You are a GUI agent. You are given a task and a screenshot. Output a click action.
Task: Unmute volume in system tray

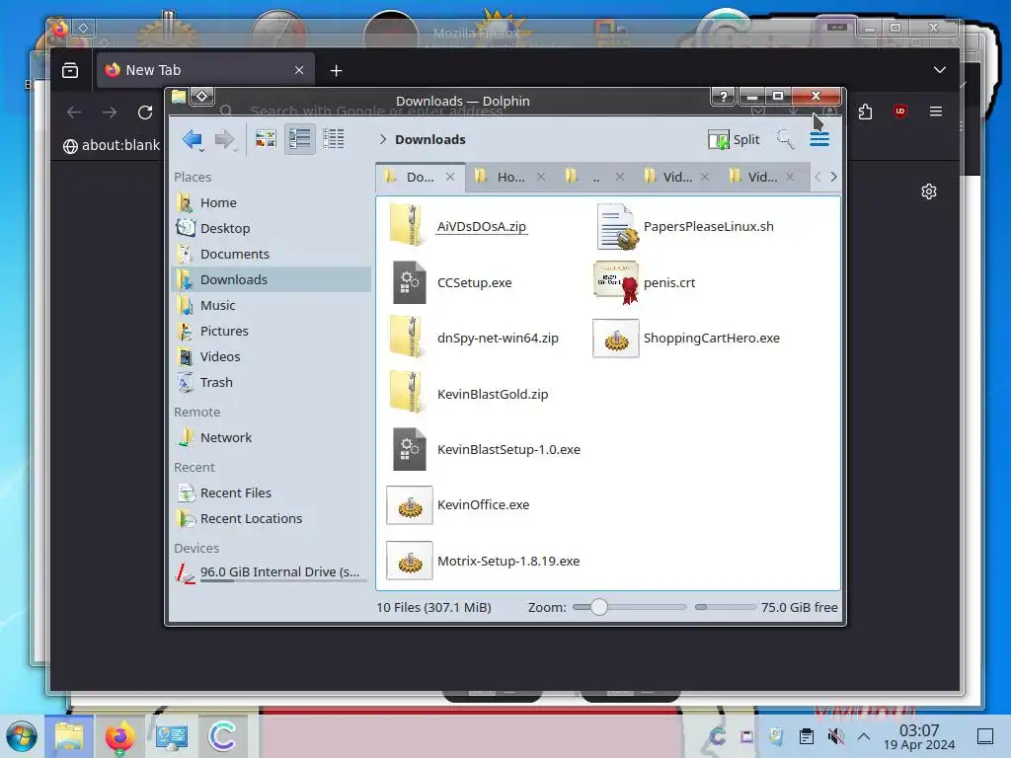point(835,736)
